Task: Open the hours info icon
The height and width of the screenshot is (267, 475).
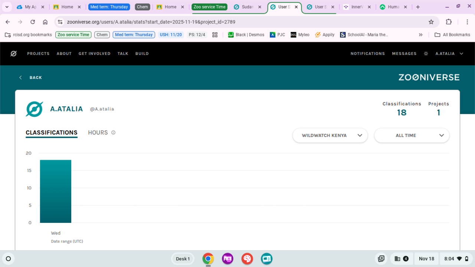Action: click(x=113, y=132)
